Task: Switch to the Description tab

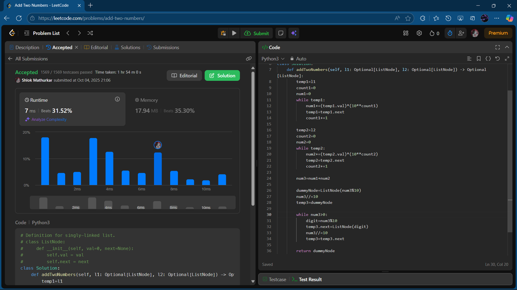Action: click(x=24, y=48)
